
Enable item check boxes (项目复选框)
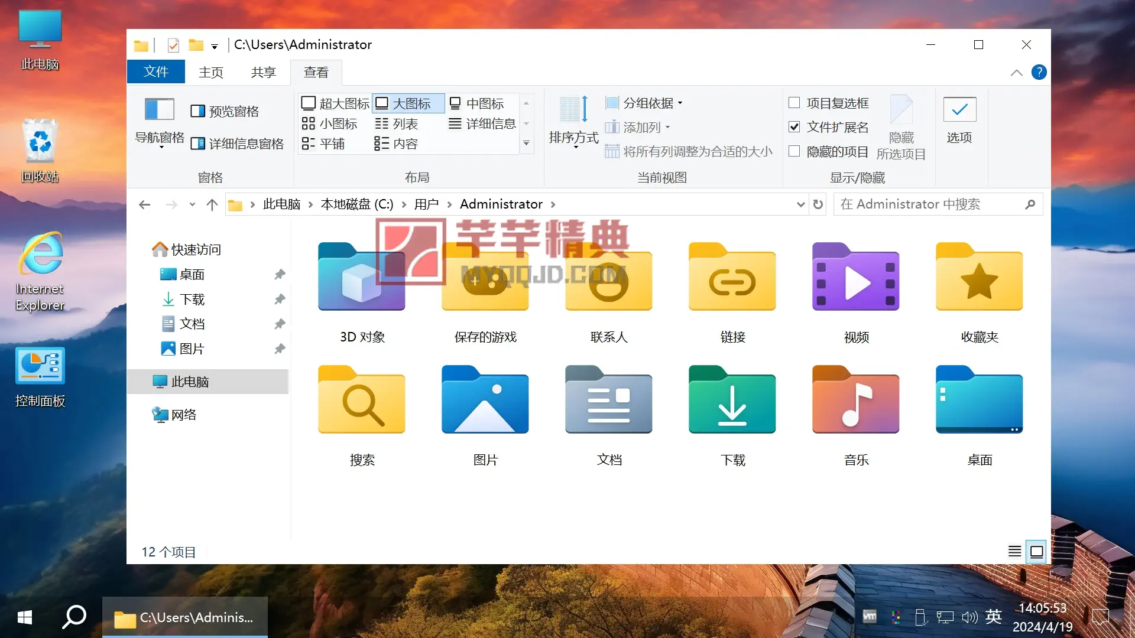point(794,103)
